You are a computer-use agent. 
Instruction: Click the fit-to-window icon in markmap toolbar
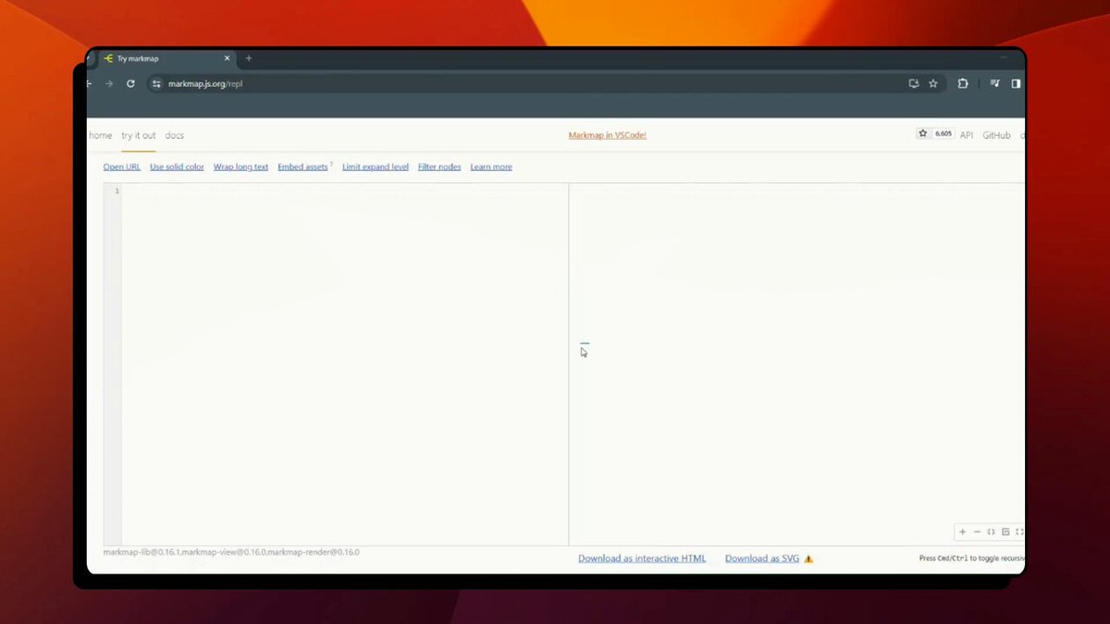[991, 532]
